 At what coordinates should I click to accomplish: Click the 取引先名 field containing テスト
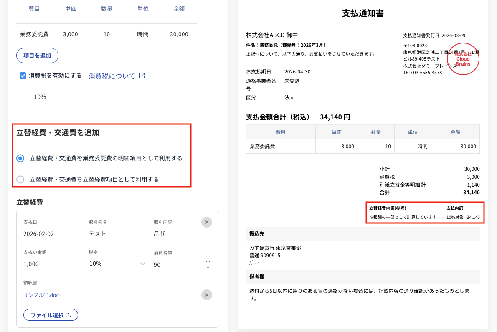coord(118,234)
